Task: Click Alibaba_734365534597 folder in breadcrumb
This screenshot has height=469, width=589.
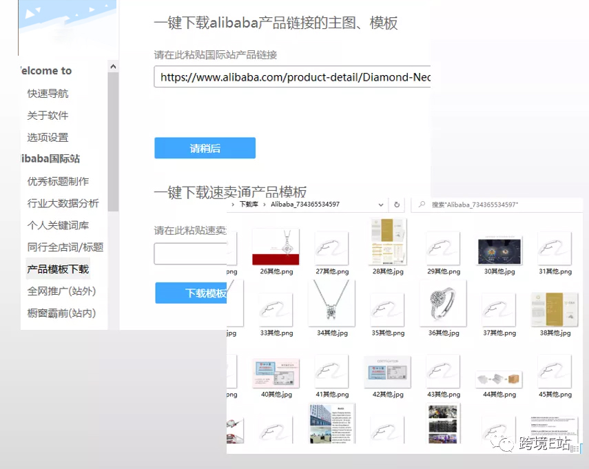Action: tap(305, 205)
